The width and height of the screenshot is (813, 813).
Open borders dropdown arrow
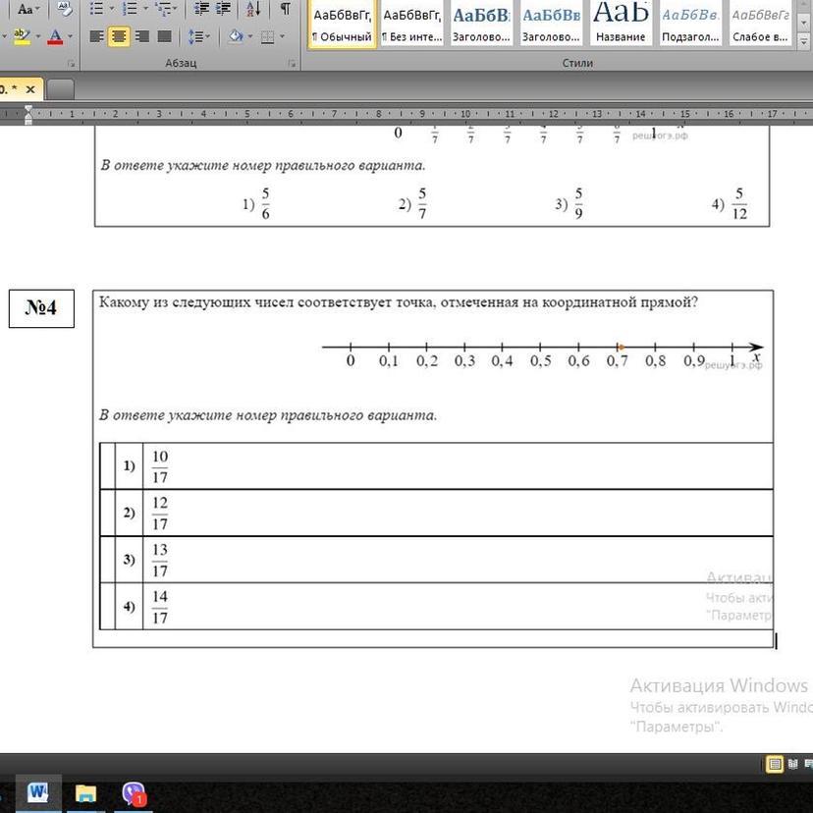click(x=282, y=36)
